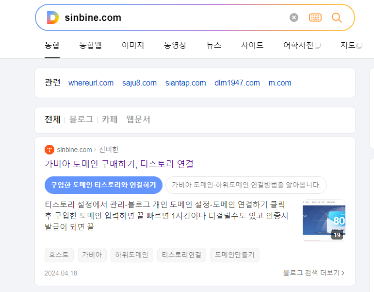The width and height of the screenshot is (374, 292).
Task: Open the 지도 tab
Action: [x=348, y=45]
